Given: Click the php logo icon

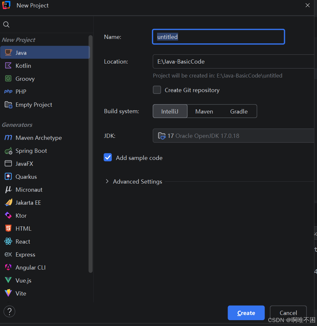Looking at the screenshot, I should 8,91.
